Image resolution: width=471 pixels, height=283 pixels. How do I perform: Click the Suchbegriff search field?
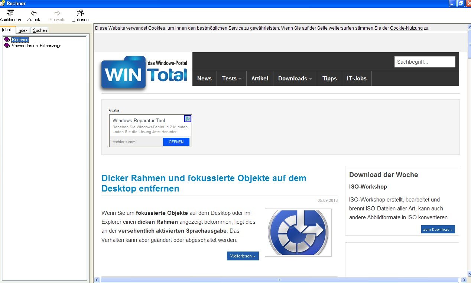pos(425,62)
